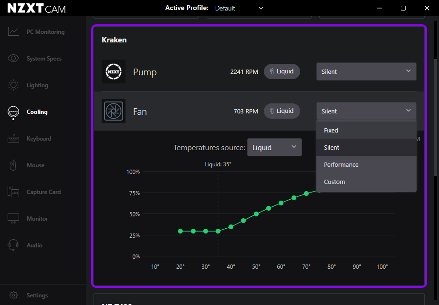The image size is (439, 305).
Task: Click the Fan device icon
Action: pyautogui.click(x=114, y=111)
